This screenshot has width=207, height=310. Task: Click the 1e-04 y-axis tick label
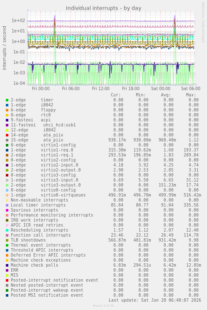19,83
